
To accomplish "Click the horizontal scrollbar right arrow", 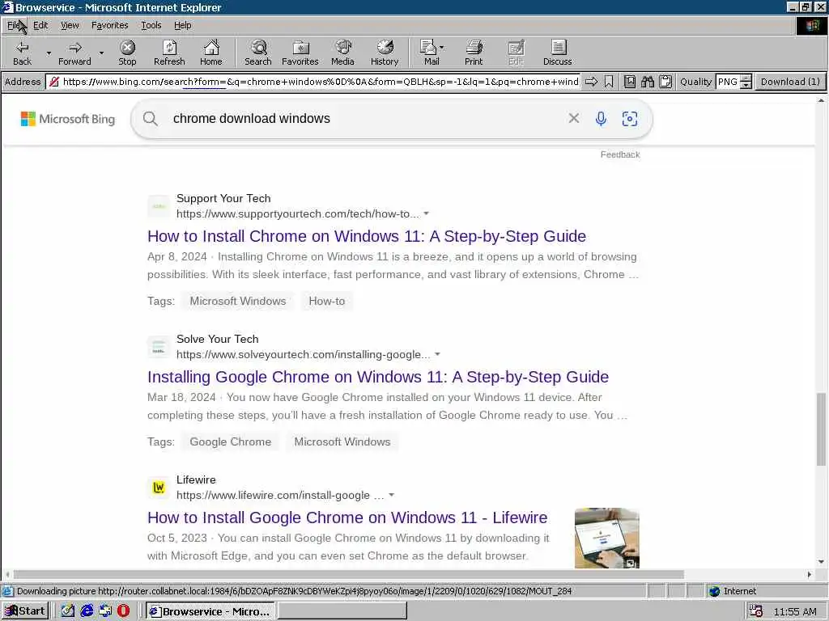I will point(809,574).
